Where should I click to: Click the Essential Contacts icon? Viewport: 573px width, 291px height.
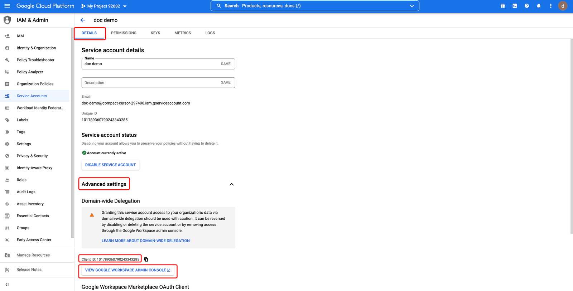tap(7, 216)
